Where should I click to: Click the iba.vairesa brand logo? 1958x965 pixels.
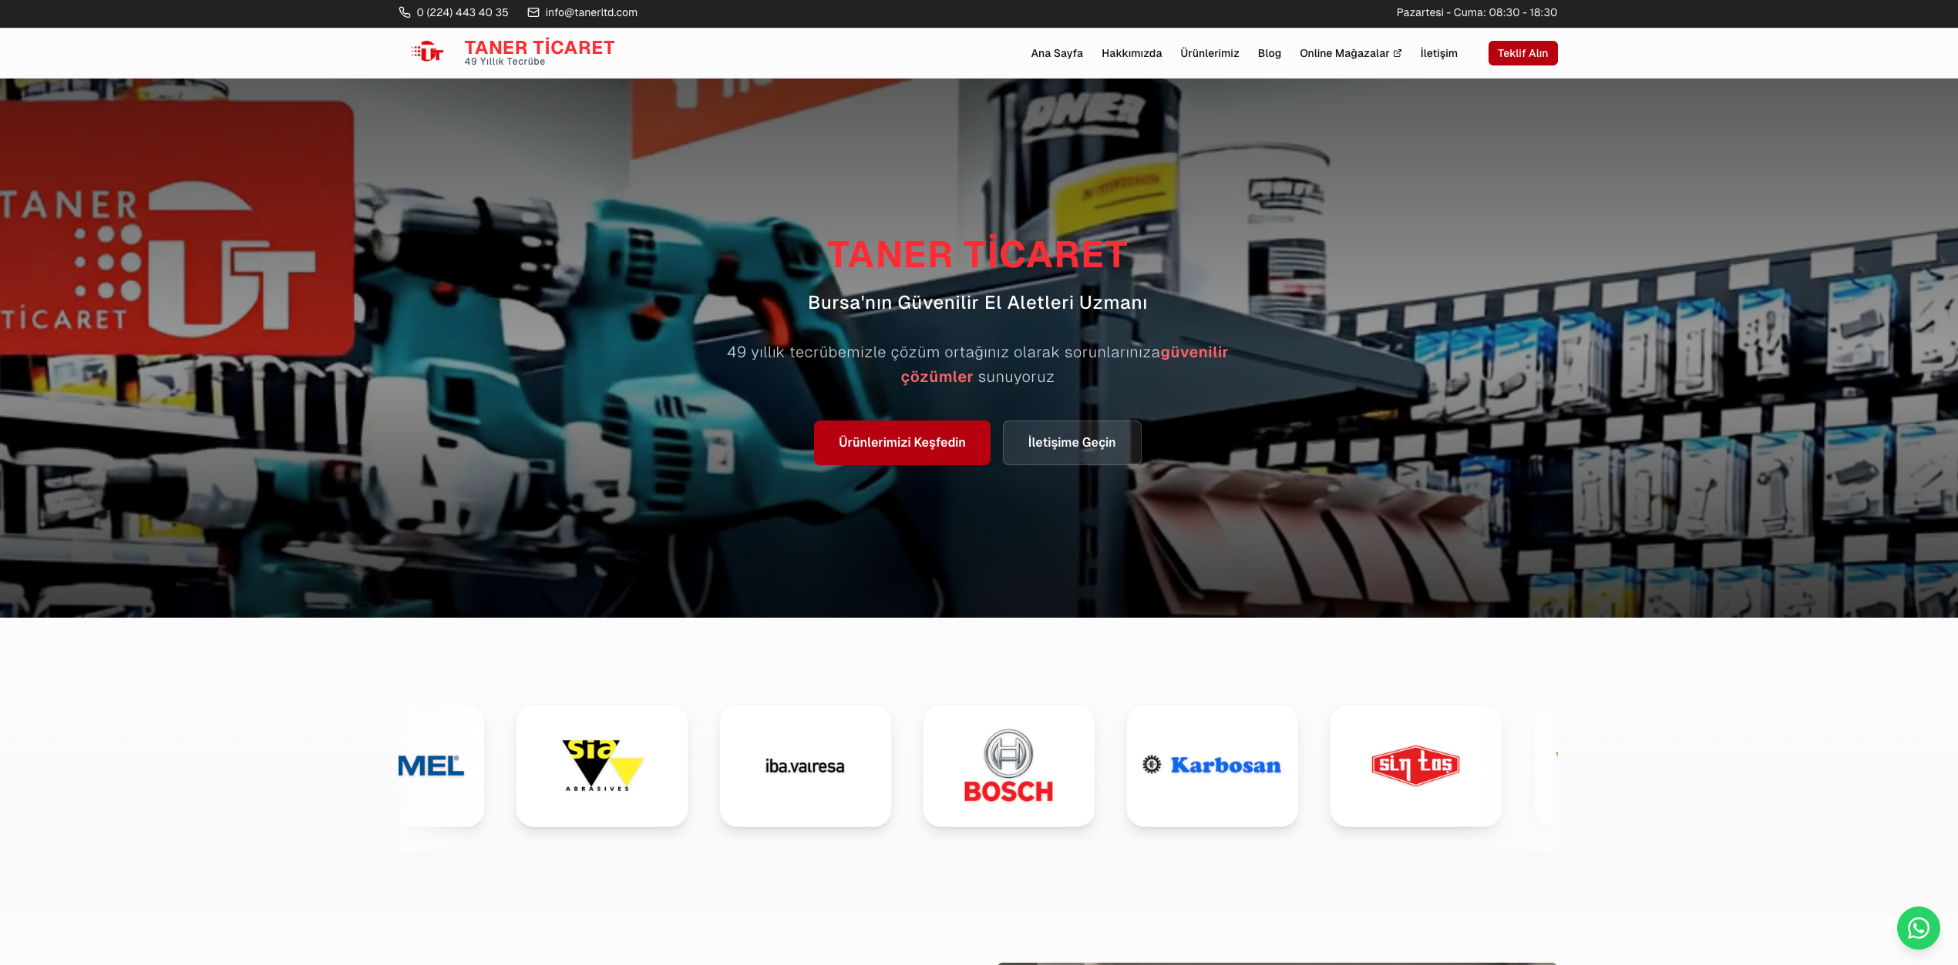[x=805, y=766]
